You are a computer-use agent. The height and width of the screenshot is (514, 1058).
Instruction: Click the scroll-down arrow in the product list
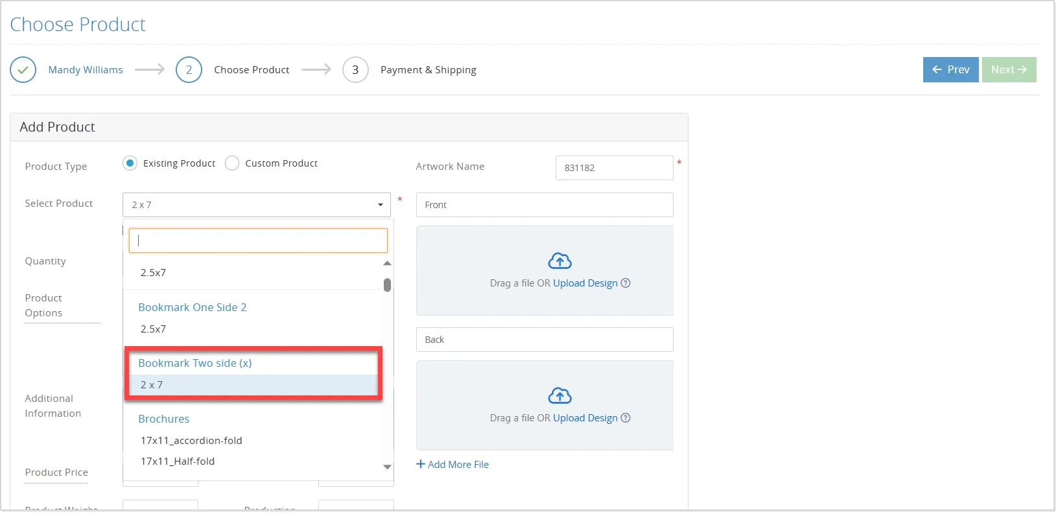coord(387,467)
